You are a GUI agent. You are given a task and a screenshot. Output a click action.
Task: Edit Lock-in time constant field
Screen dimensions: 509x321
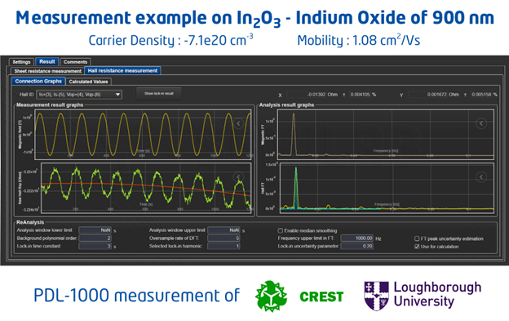95,246
